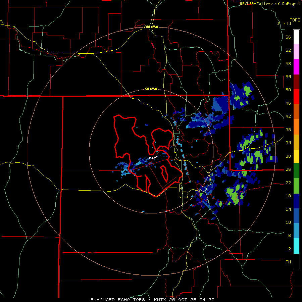Click the "14" legend value
The image size is (302, 302).
click(288, 209)
